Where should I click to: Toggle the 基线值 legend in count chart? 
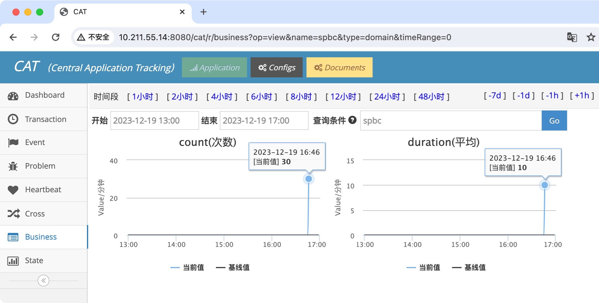point(233,268)
